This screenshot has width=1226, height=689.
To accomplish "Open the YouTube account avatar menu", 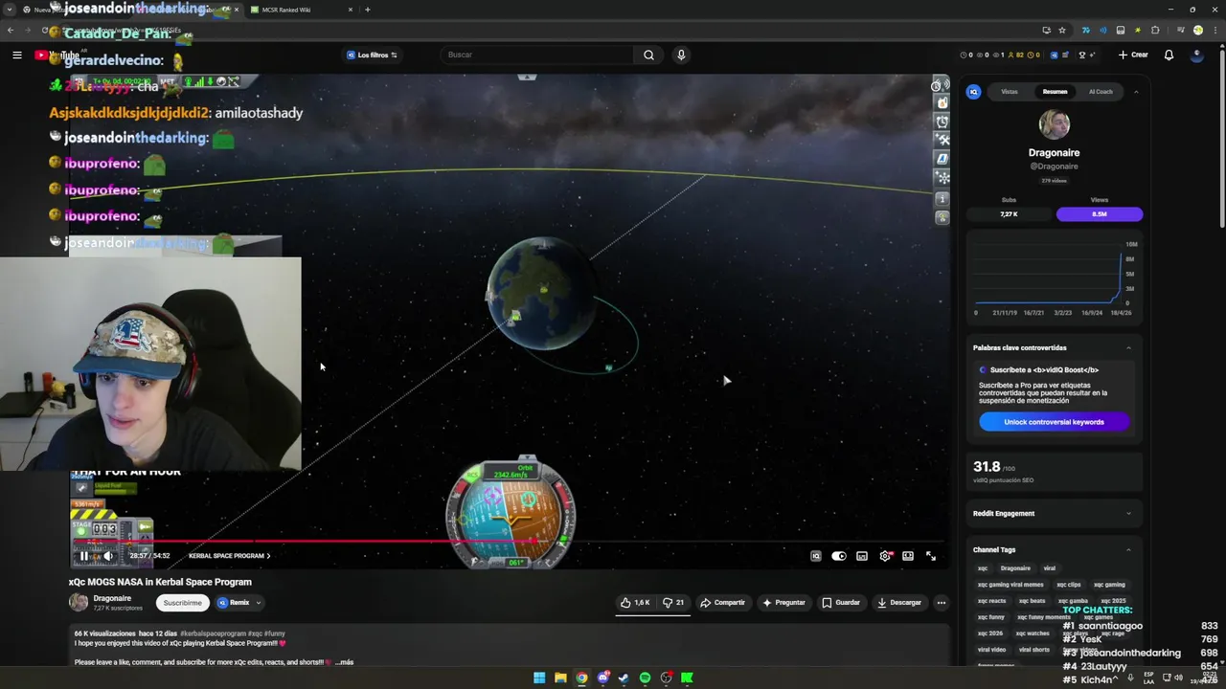I will click(x=1196, y=55).
